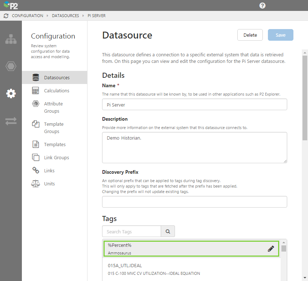Click the refresh icon in breadcrumb bar
Image resolution: width=308 pixels, height=281 pixels.
point(6,16)
